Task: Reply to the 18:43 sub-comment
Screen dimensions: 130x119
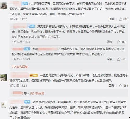Action: click(x=110, y=59)
